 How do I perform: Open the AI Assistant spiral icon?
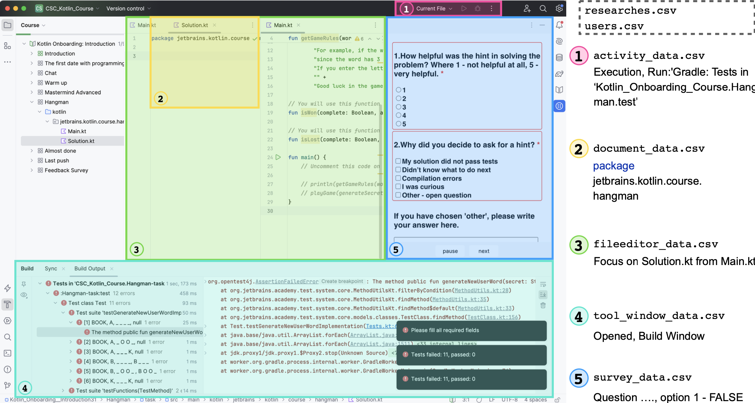point(559,41)
